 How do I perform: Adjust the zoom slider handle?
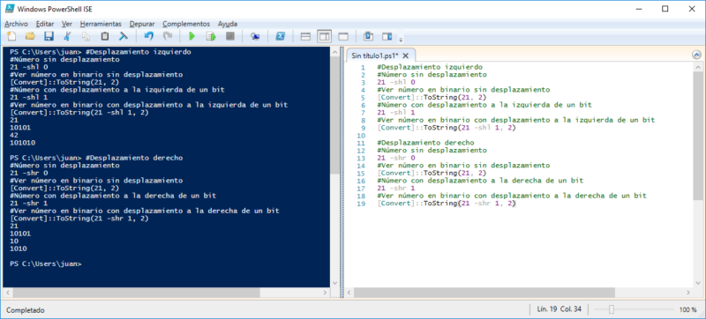point(611,309)
